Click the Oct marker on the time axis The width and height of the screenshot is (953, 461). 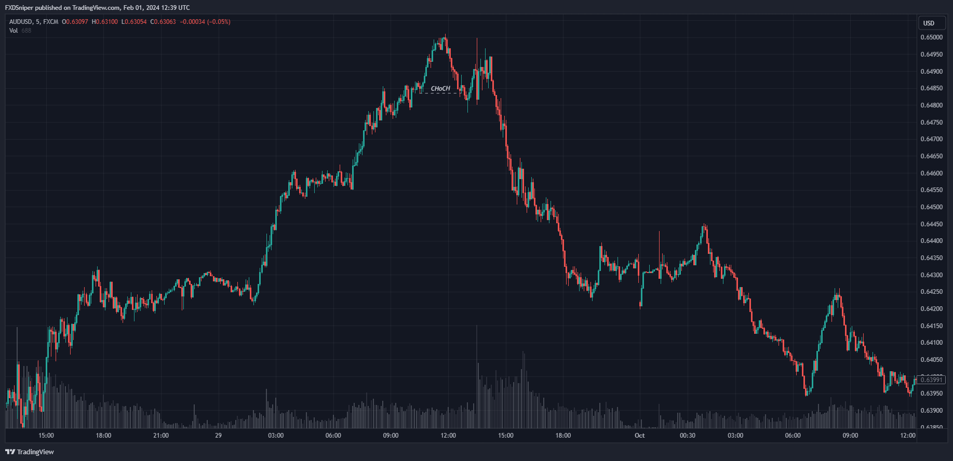point(639,436)
